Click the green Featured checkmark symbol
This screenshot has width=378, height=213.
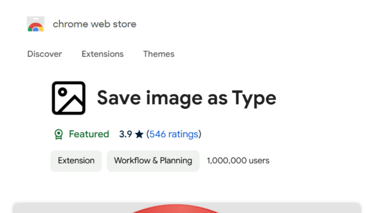(58, 133)
